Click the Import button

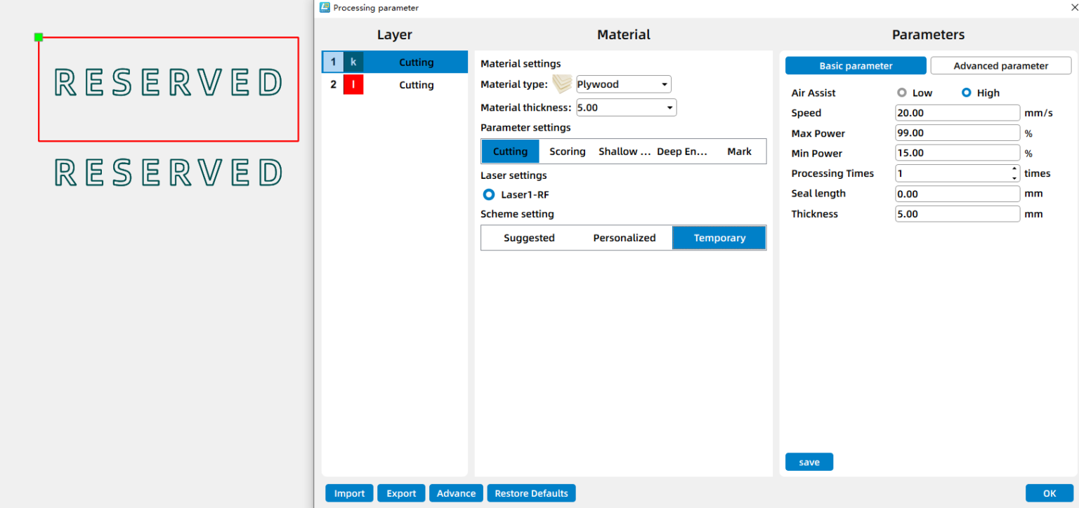pyautogui.click(x=349, y=493)
